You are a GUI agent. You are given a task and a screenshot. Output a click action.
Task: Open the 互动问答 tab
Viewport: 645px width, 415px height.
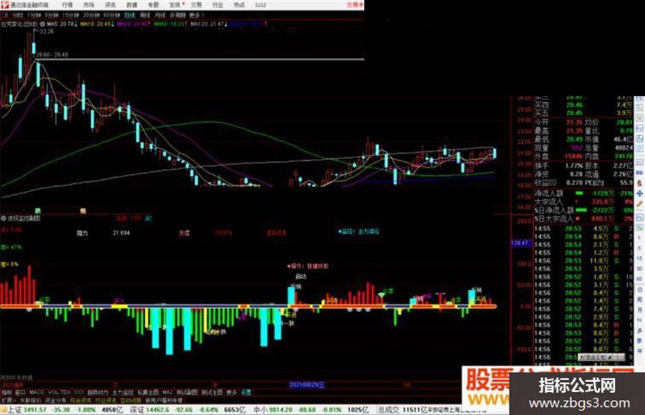[131, 400]
